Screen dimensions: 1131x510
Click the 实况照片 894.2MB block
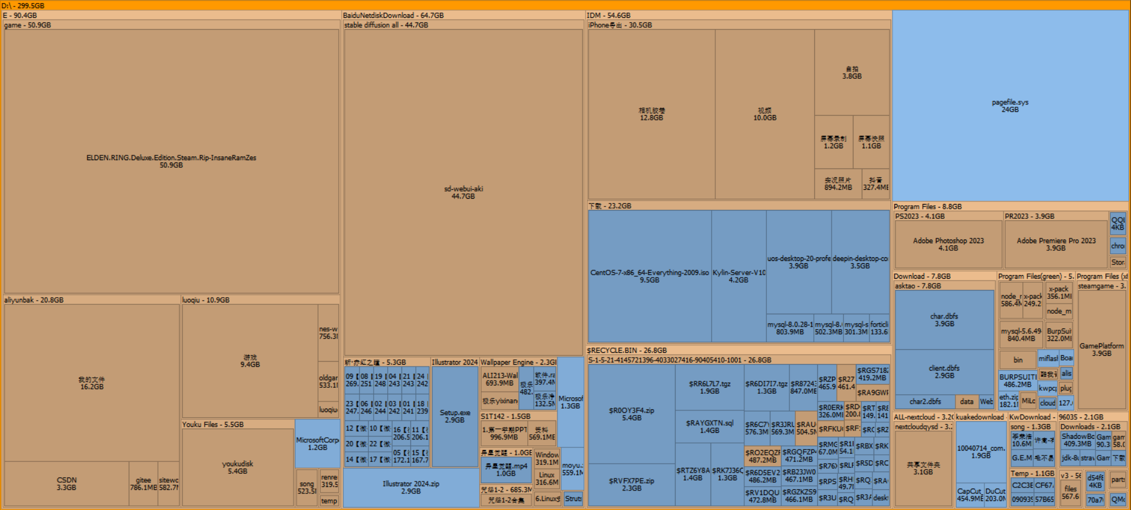[x=837, y=183]
